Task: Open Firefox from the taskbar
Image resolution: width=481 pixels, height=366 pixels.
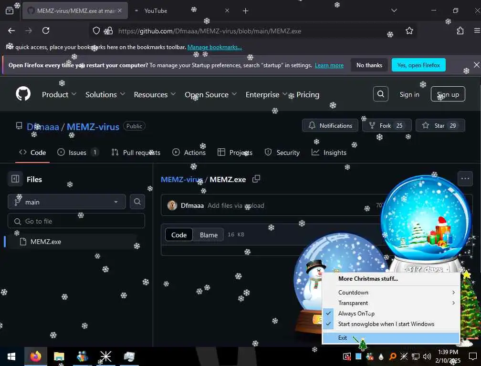Action: (36, 356)
